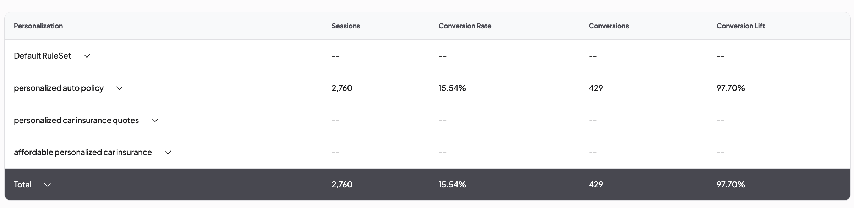The height and width of the screenshot is (208, 854).
Task: Click the Conversion Lift column header
Action: (x=740, y=26)
